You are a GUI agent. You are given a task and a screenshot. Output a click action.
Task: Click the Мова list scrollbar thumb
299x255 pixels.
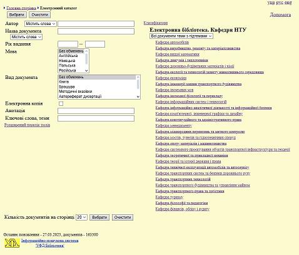[x=87, y=59]
